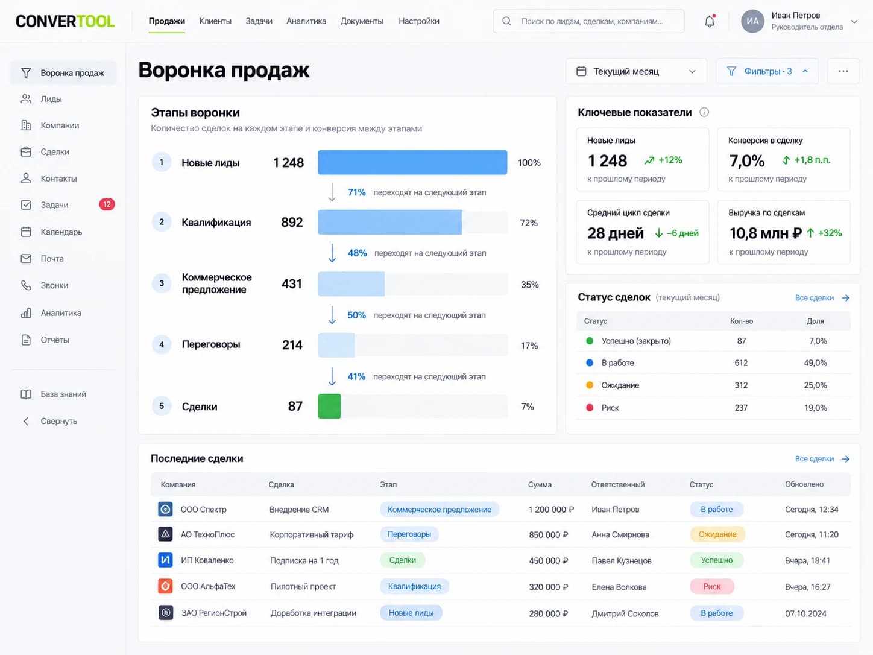Click the Звонки phone icon
The image size is (873, 655).
(x=26, y=285)
